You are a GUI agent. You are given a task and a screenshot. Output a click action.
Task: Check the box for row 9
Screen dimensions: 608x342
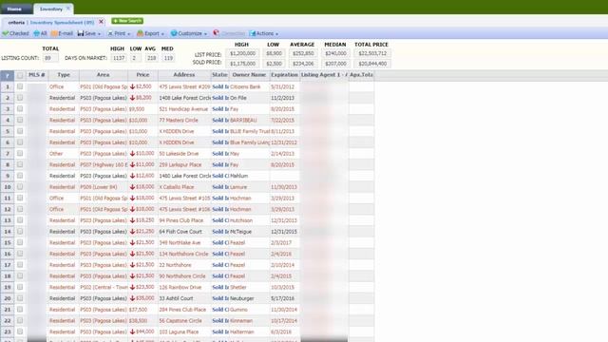[x=20, y=176]
